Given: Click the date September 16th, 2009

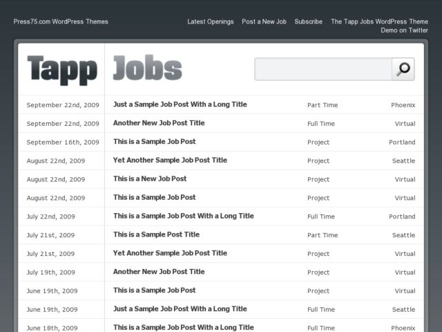Looking at the screenshot, I should coord(63,142).
